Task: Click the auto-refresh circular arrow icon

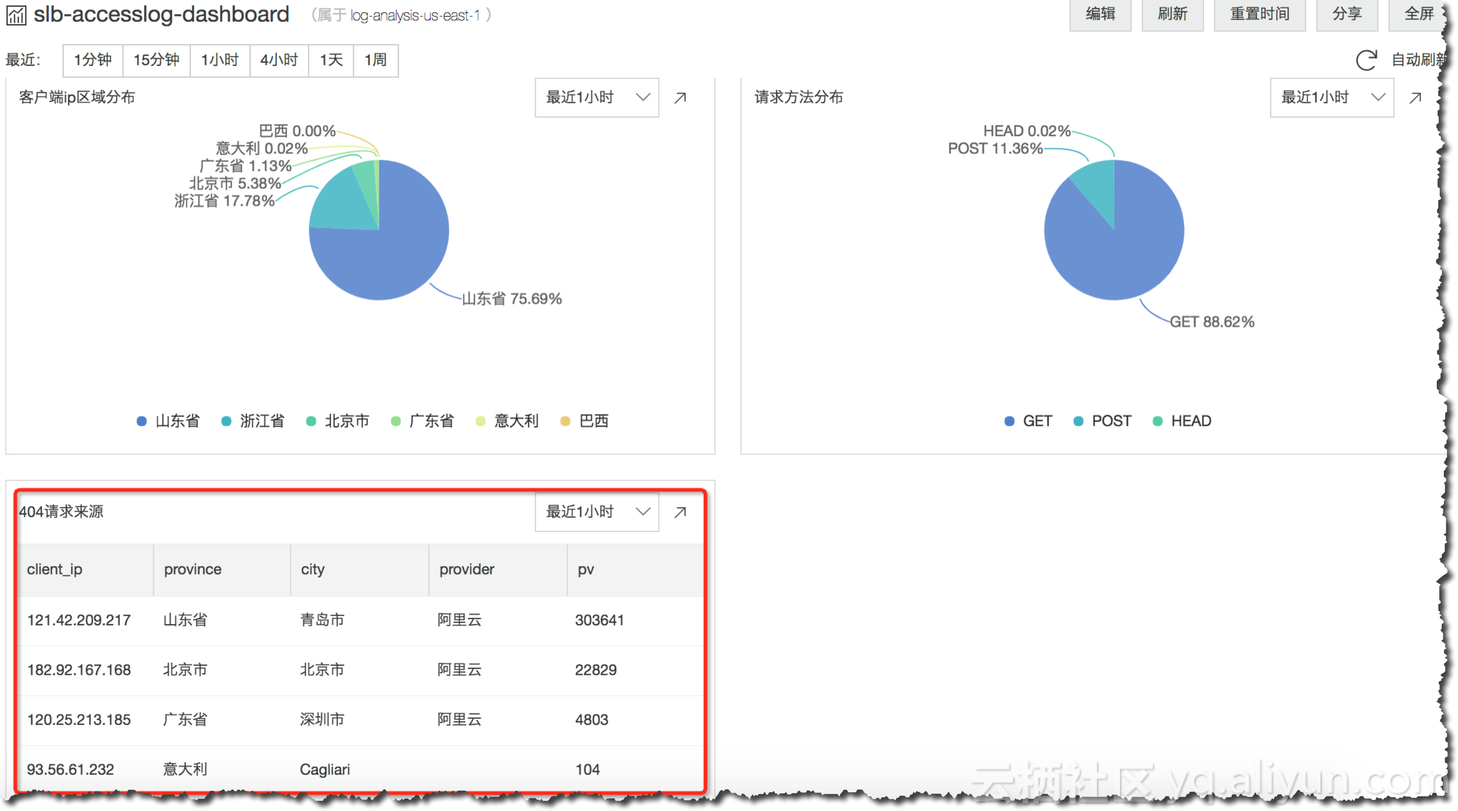Action: (x=1366, y=59)
